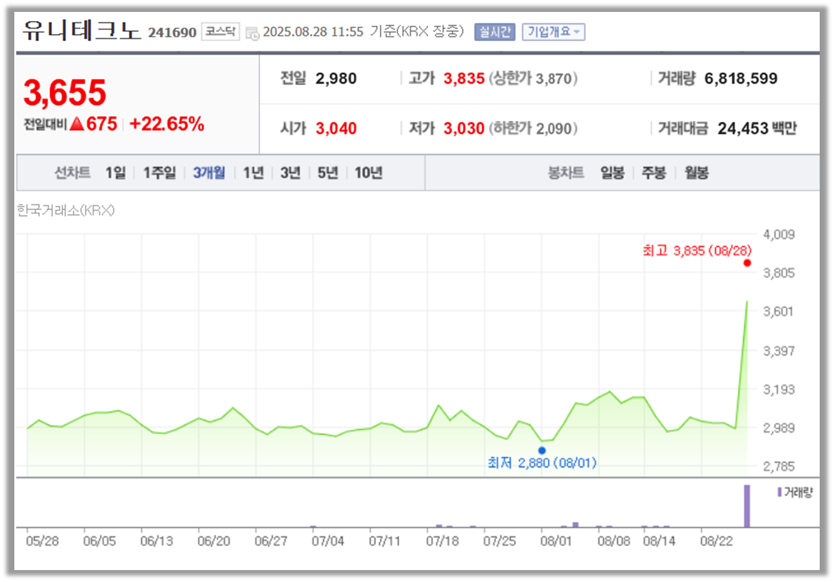
Task: Click the current price 3,655
Action: (65, 93)
